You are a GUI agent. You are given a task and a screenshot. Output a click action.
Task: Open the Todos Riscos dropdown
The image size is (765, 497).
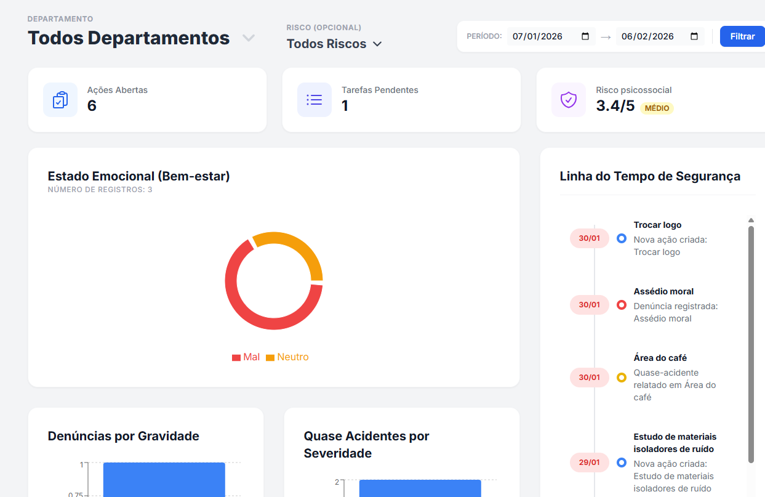click(334, 44)
